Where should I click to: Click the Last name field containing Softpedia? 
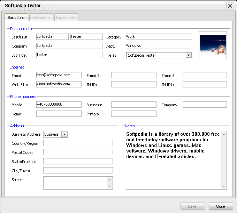click(x=52, y=37)
